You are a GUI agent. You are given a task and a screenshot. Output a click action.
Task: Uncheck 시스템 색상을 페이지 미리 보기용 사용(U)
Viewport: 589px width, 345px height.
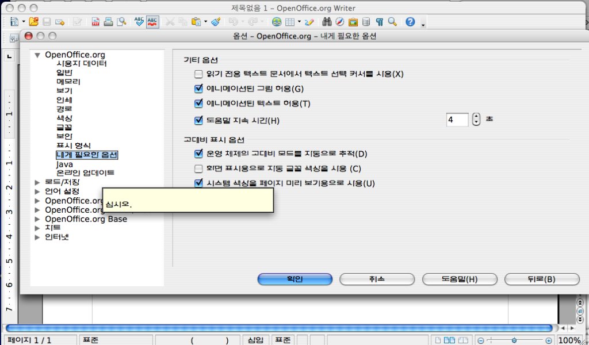click(198, 183)
